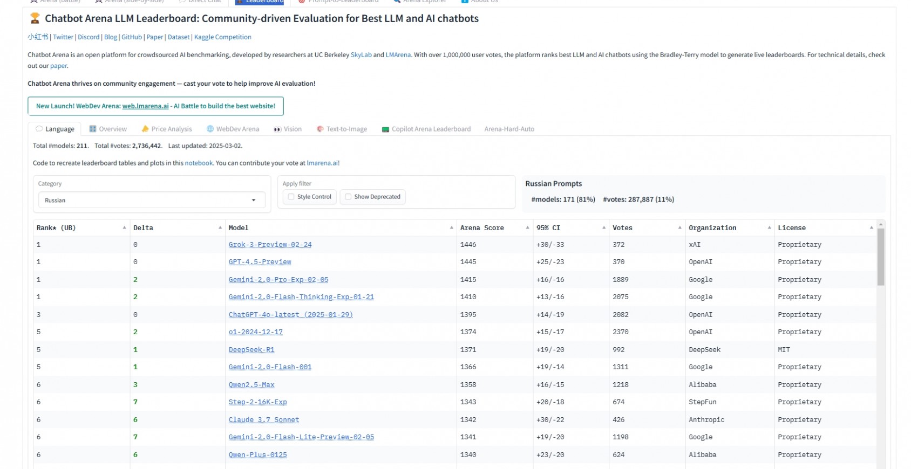911x469 pixels.
Task: Open Step-2-16K-Exp model link
Action: [x=258, y=402]
